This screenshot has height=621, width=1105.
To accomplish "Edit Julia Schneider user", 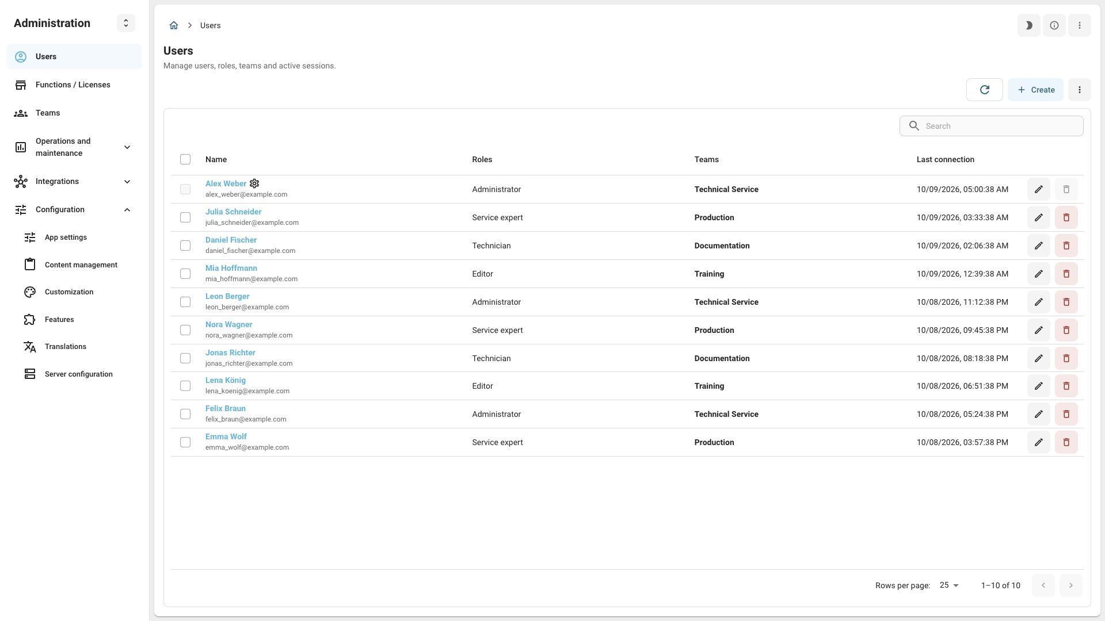I will (x=1038, y=217).
